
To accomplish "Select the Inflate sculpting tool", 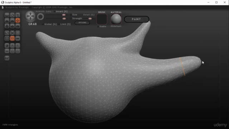I will pyautogui.click(x=7, y=26).
